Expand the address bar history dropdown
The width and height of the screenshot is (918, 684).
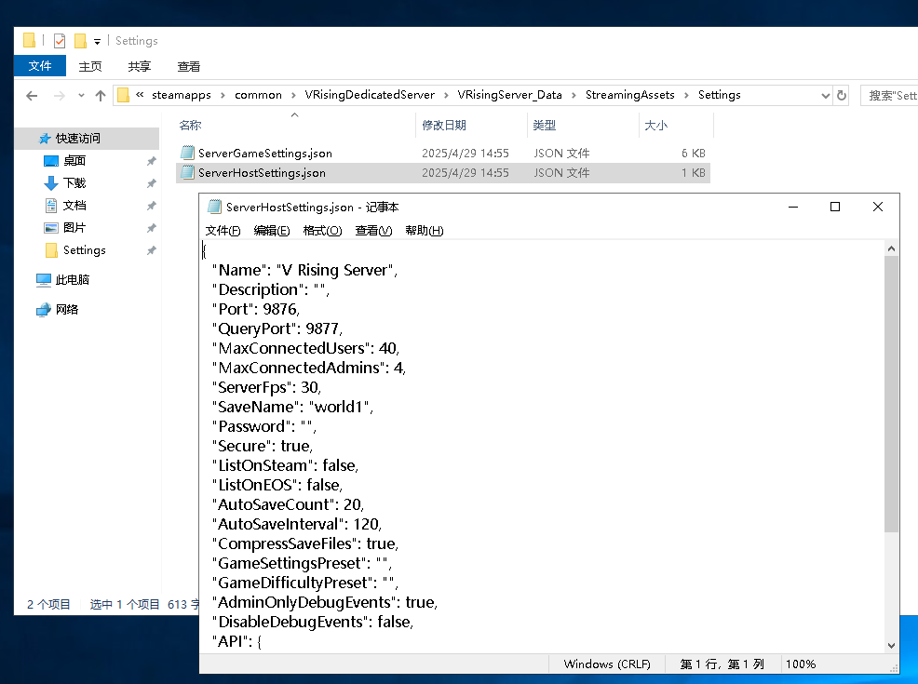pos(826,95)
